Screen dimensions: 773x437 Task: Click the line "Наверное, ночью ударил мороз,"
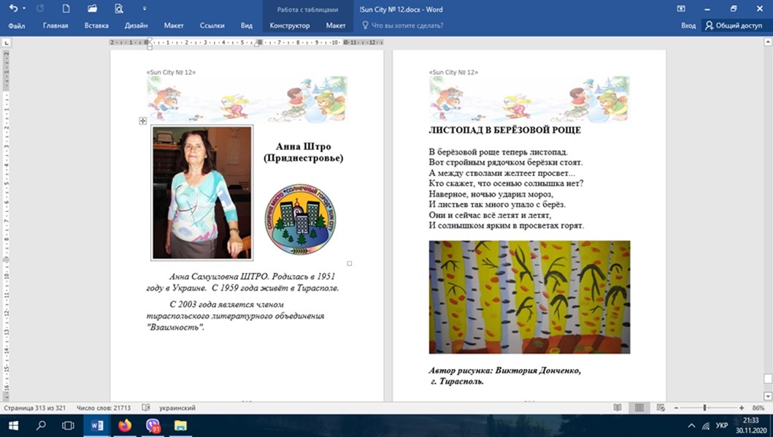click(x=491, y=194)
